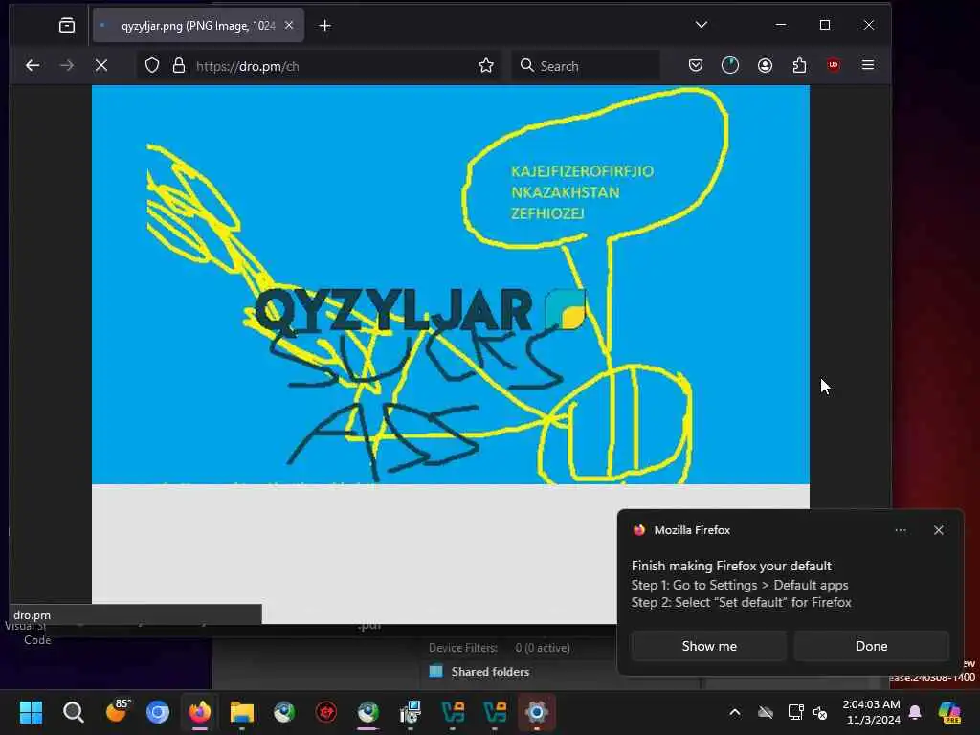Open notification bell in taskbar
The image size is (980, 735).
pos(915,712)
